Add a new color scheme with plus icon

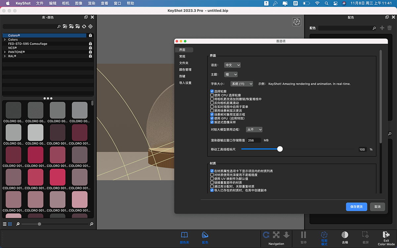pos(382,28)
